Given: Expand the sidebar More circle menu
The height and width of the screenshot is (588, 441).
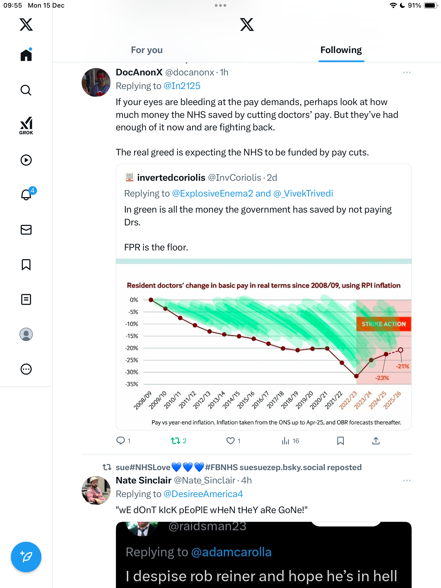Looking at the screenshot, I should click(x=26, y=369).
